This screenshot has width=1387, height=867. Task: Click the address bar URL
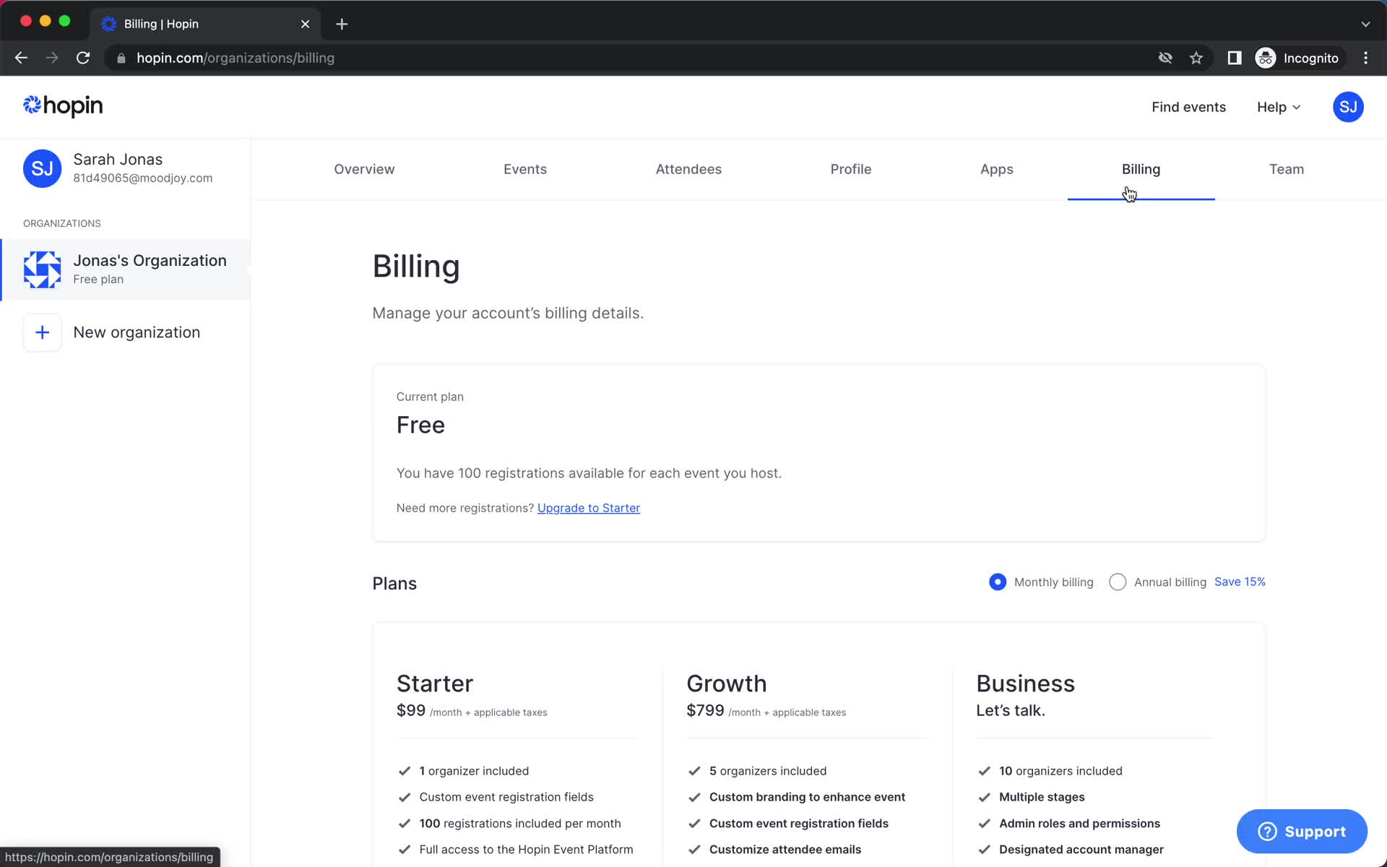tap(236, 58)
